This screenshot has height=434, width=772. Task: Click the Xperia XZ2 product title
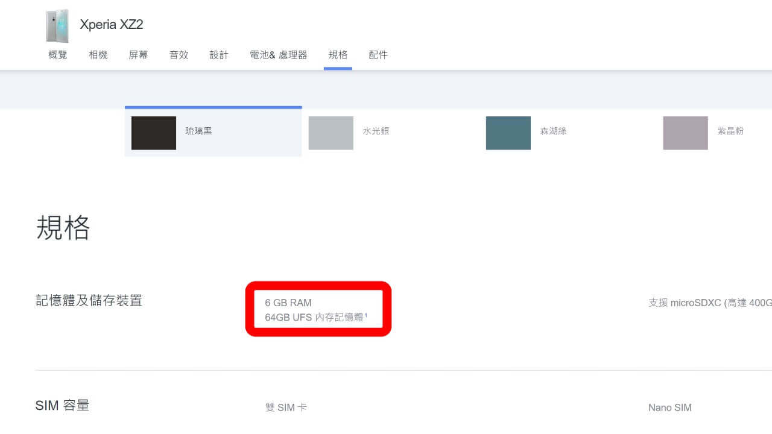click(112, 25)
